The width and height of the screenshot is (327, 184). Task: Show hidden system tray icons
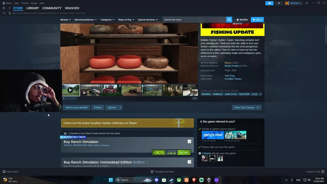pyautogui.click(x=286, y=180)
